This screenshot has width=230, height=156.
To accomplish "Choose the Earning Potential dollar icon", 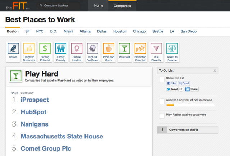I will click(x=45, y=49).
